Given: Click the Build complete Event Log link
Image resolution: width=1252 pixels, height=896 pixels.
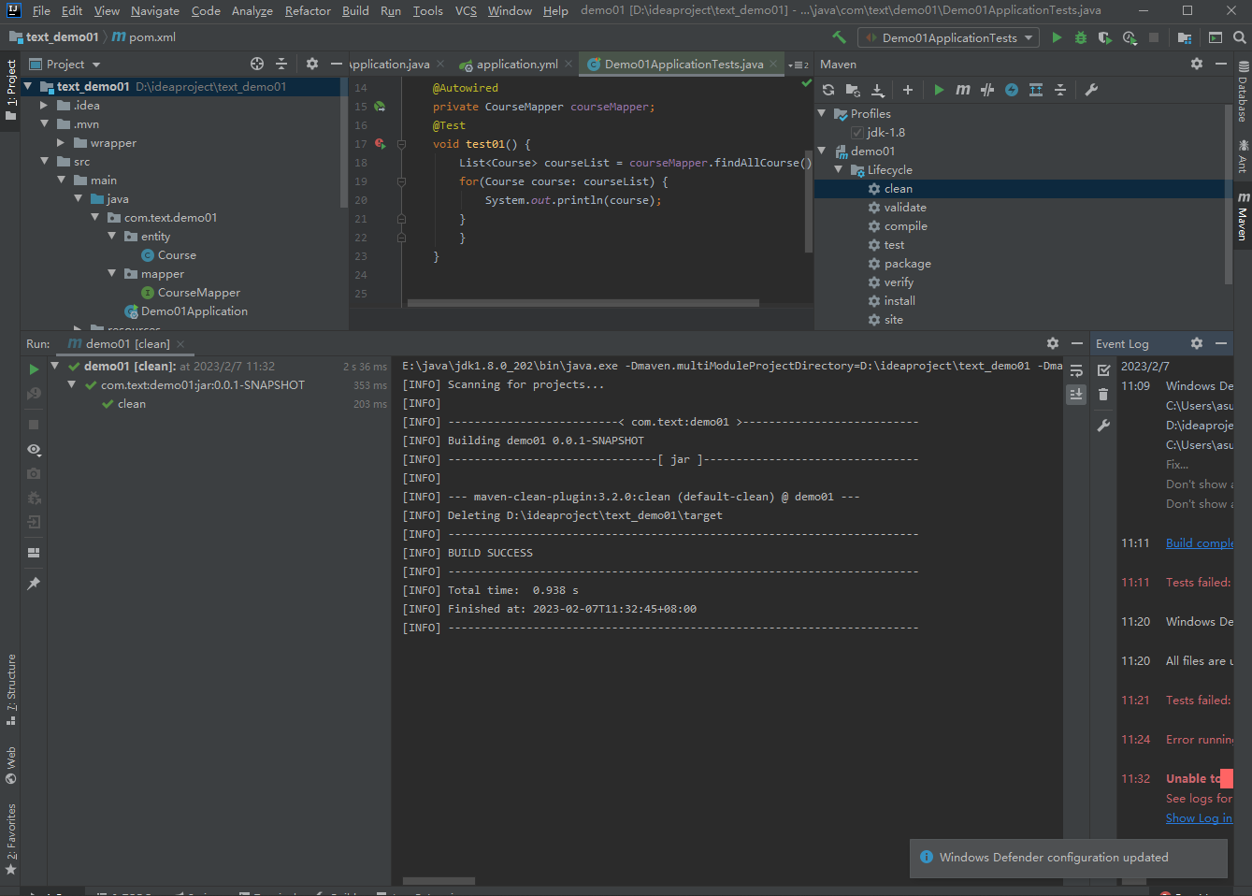Looking at the screenshot, I should point(1200,542).
